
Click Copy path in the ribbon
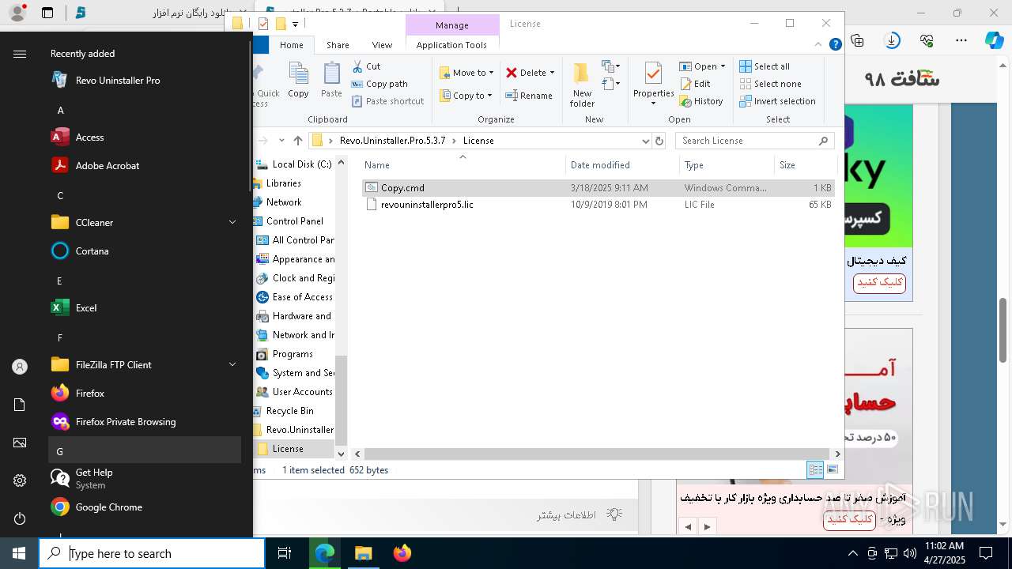click(379, 84)
